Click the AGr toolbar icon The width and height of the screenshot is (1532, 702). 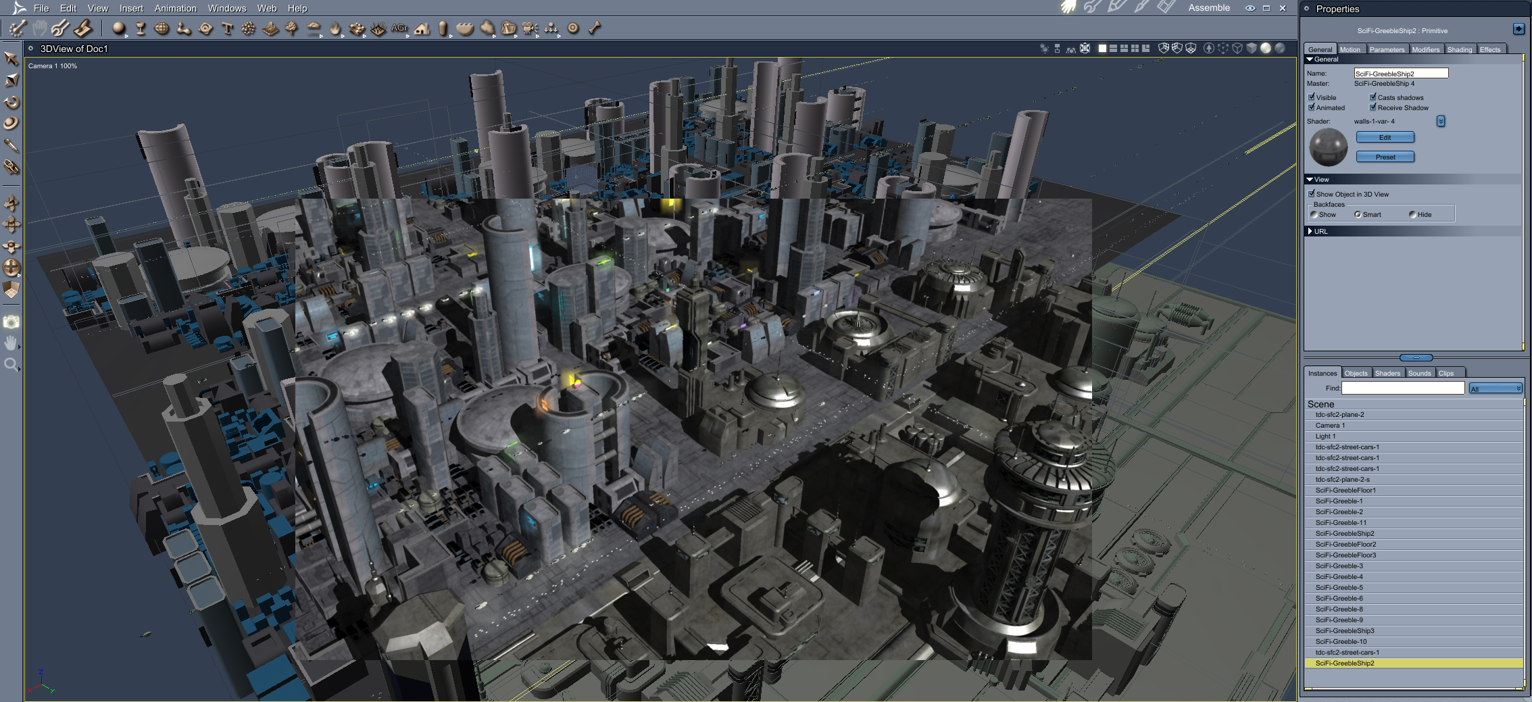click(399, 28)
